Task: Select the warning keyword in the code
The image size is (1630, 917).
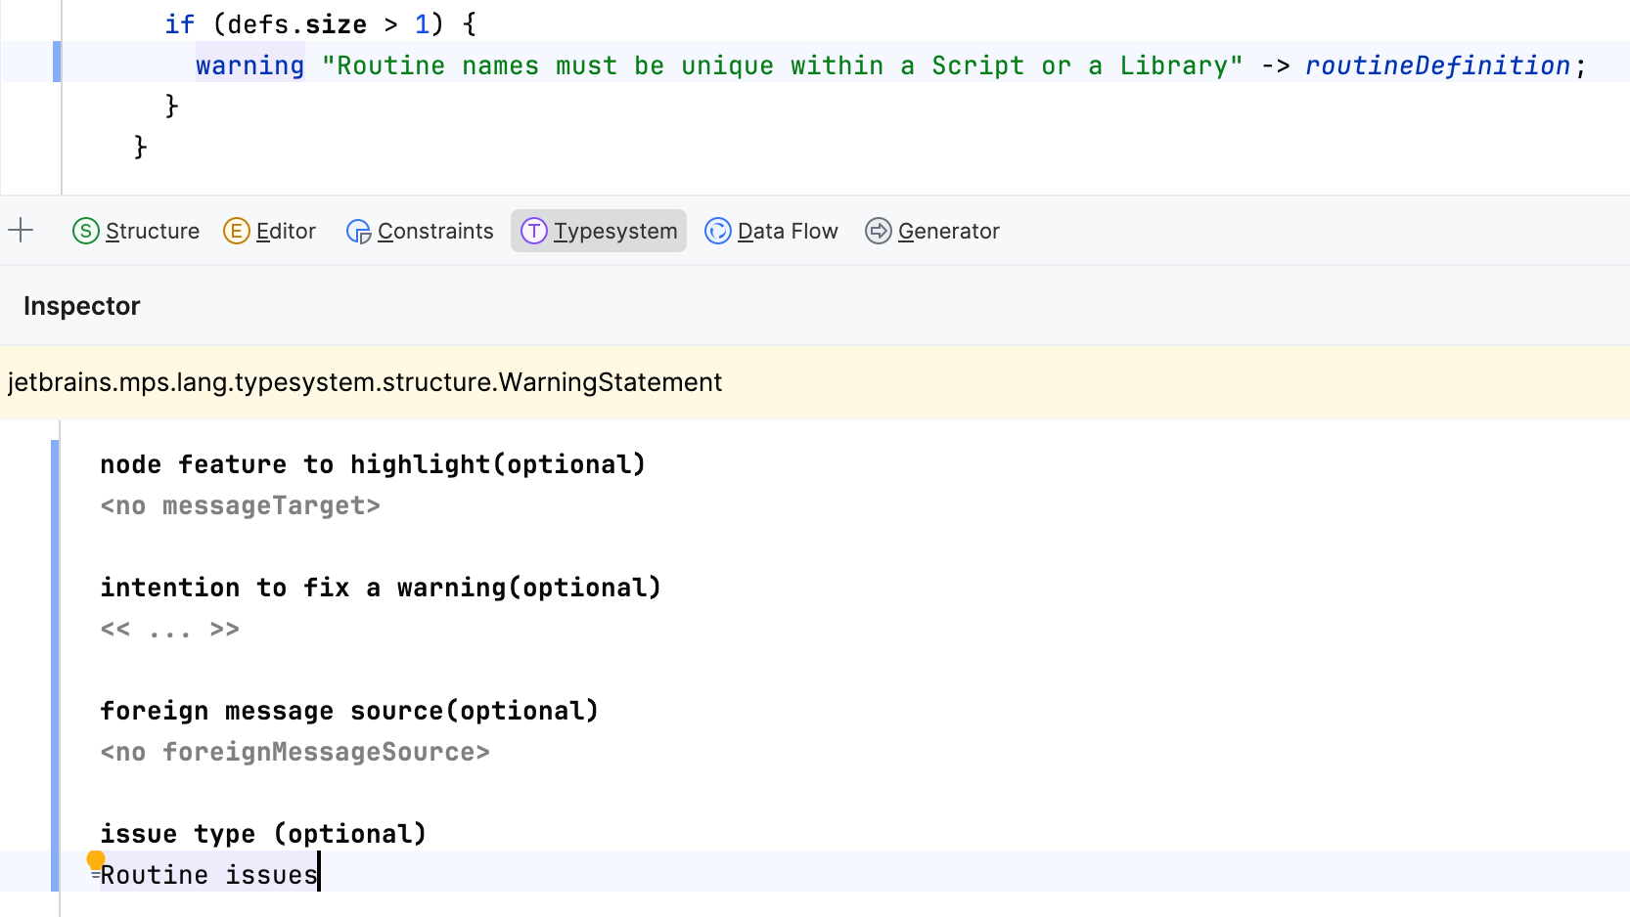Action: pos(249,65)
